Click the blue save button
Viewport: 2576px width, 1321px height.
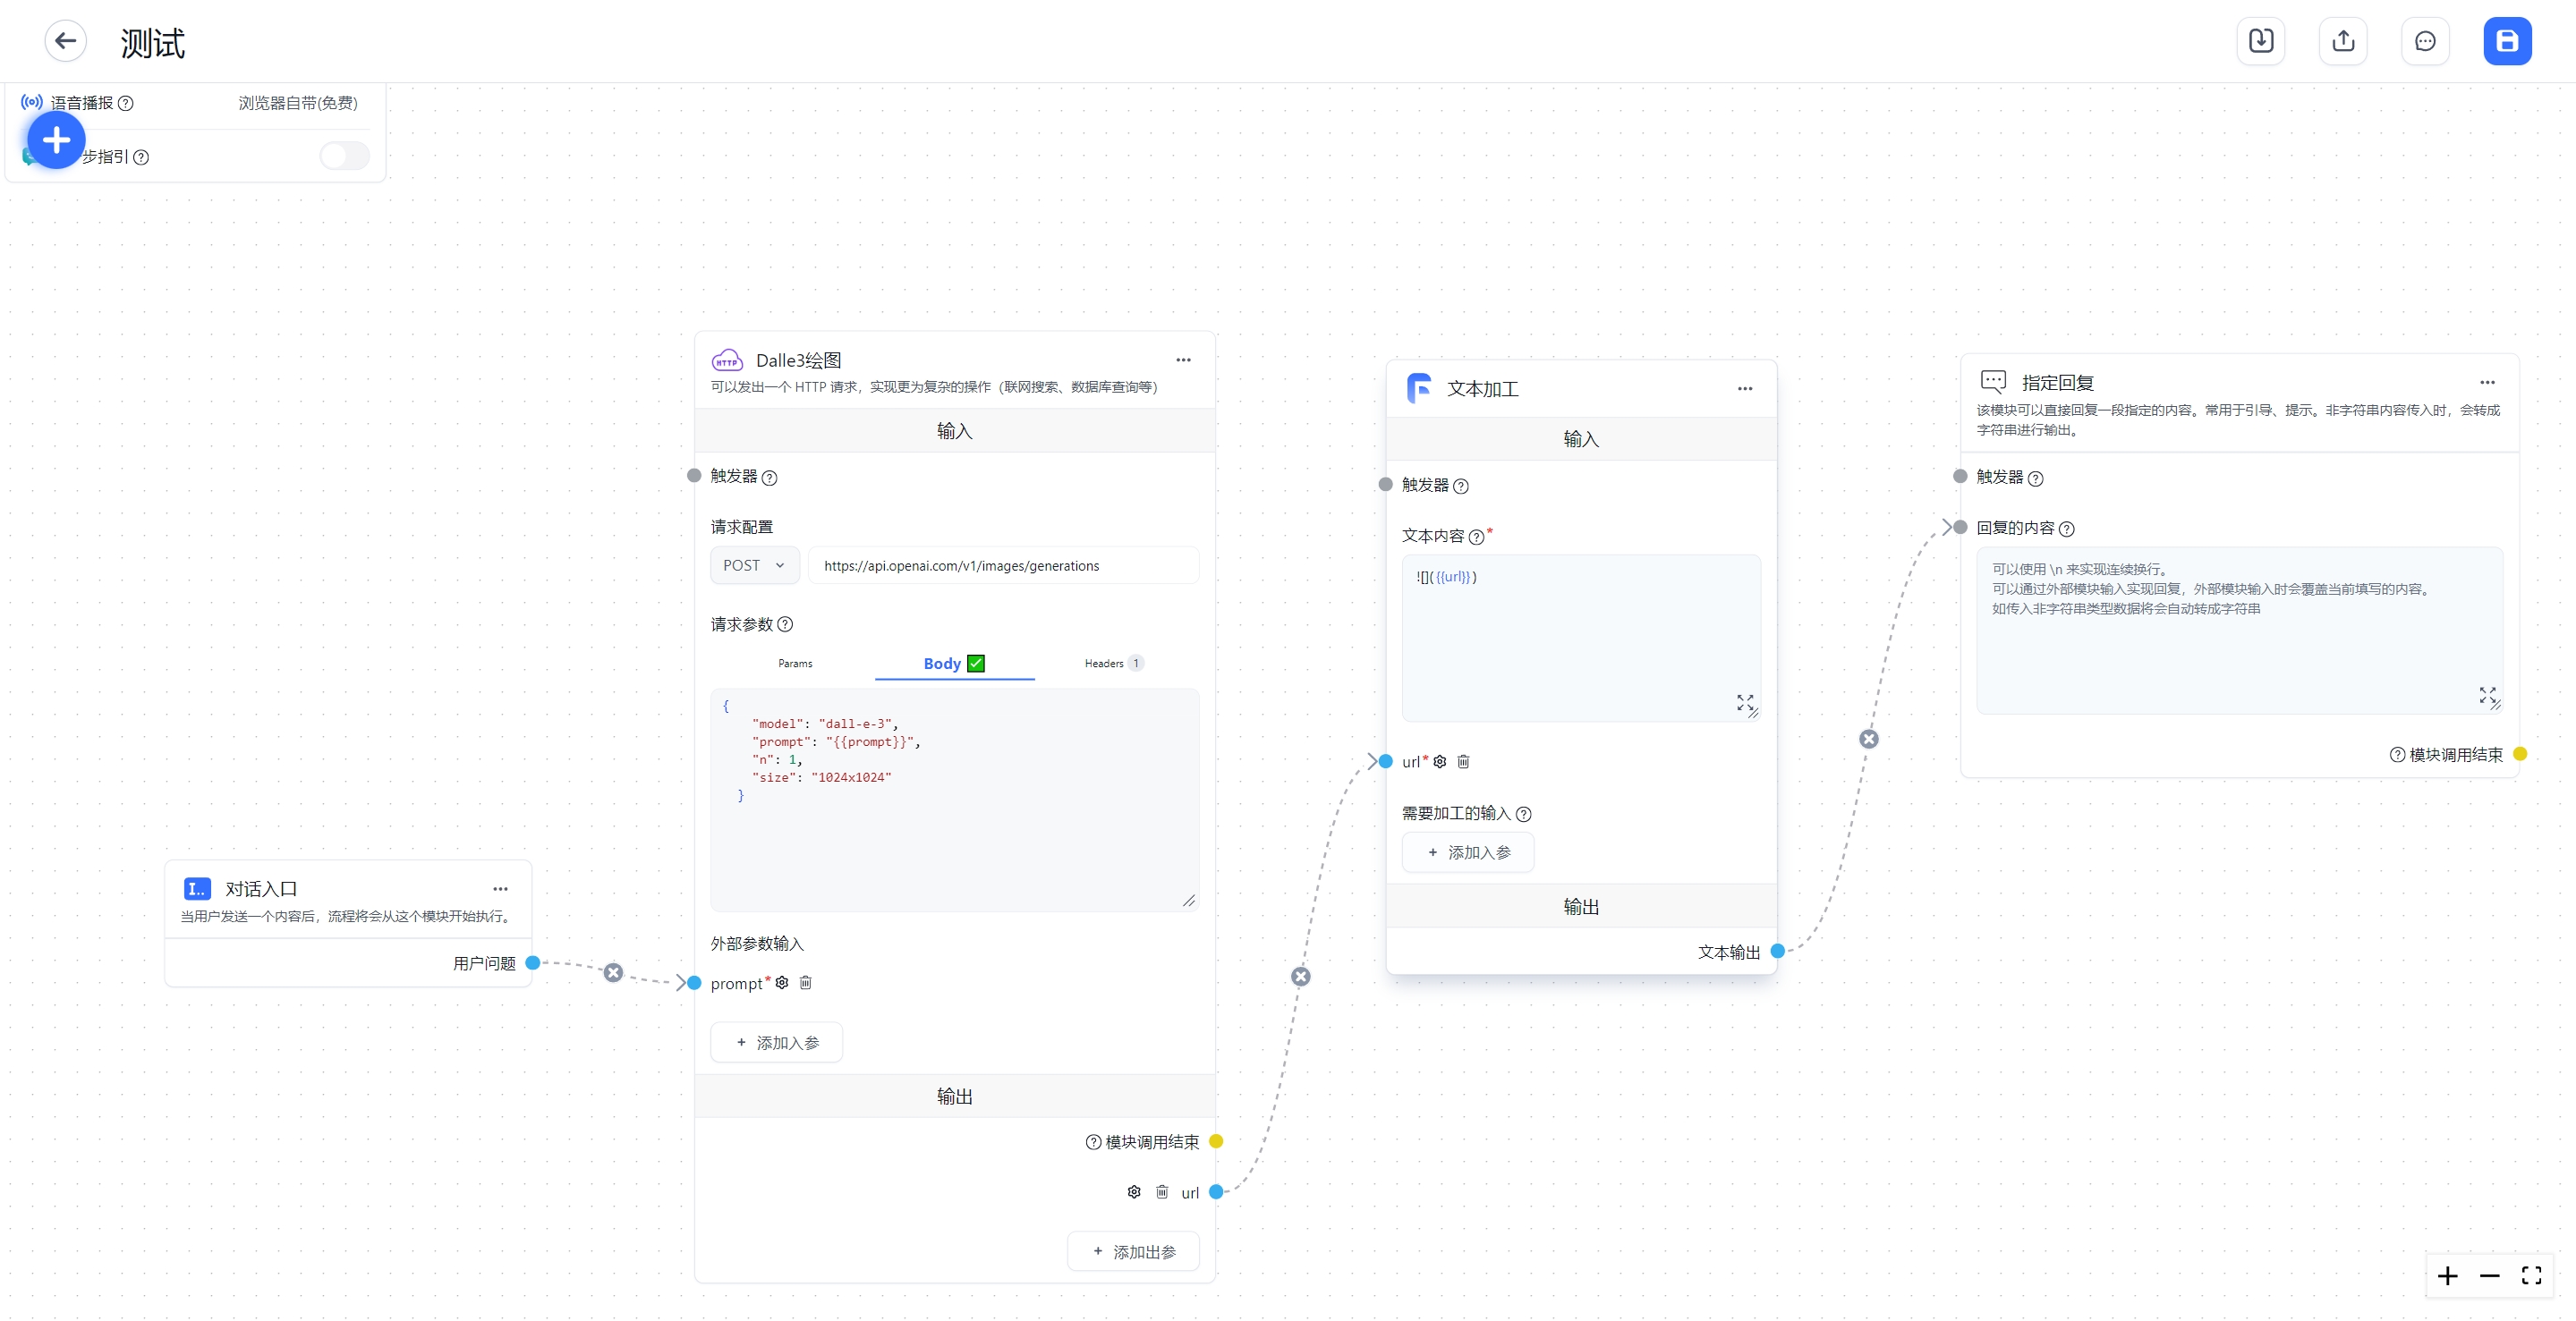point(2506,41)
